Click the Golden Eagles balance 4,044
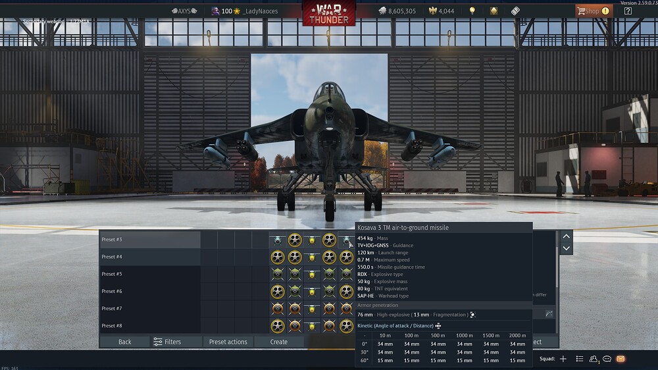 point(442,11)
